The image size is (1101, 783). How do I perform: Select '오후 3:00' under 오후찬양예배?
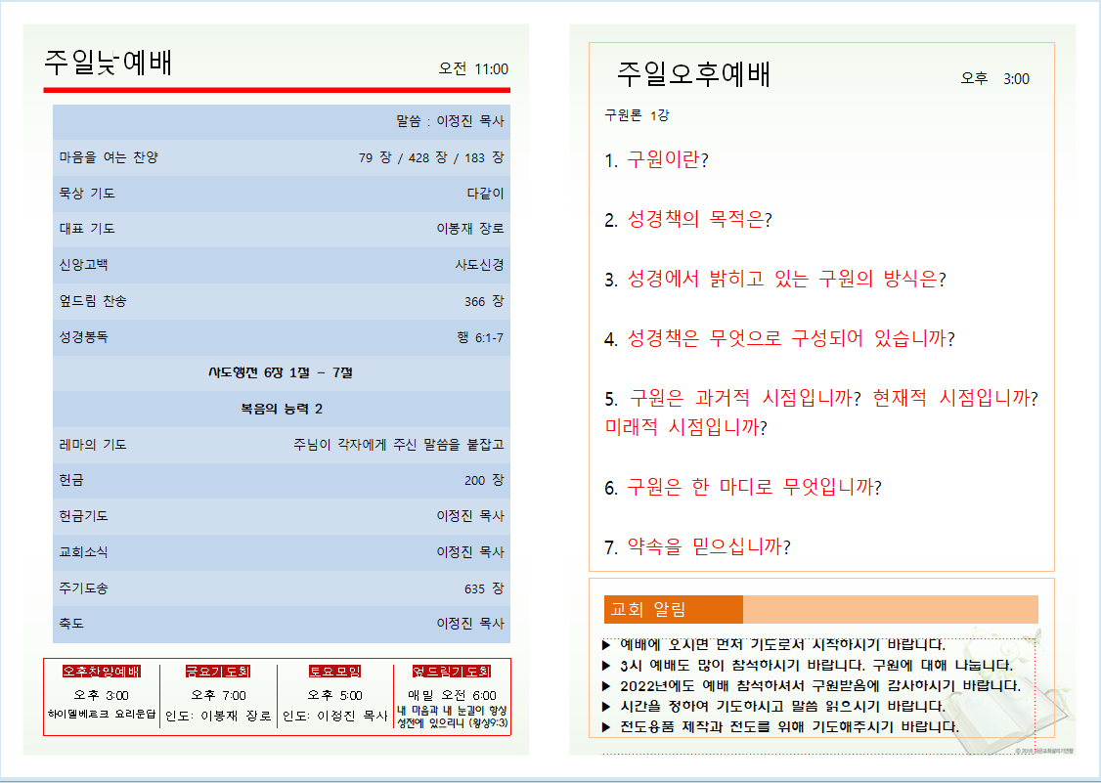(x=101, y=695)
